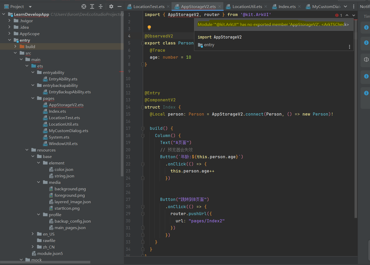370x265 pixels.
Task: Collapse the entry module folder
Action: 9,40
